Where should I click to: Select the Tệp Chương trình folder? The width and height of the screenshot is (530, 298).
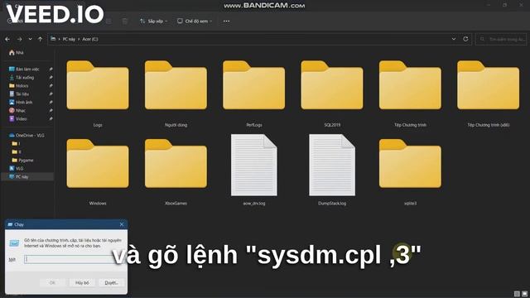coord(410,94)
